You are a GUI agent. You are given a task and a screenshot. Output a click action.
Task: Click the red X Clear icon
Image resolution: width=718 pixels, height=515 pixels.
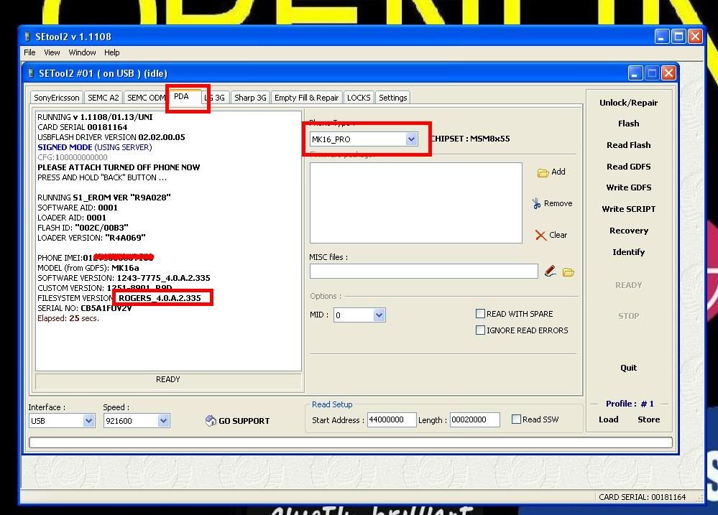[x=540, y=235]
